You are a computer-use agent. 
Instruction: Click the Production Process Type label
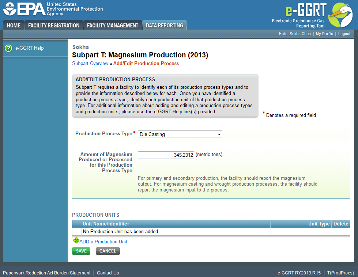click(104, 133)
